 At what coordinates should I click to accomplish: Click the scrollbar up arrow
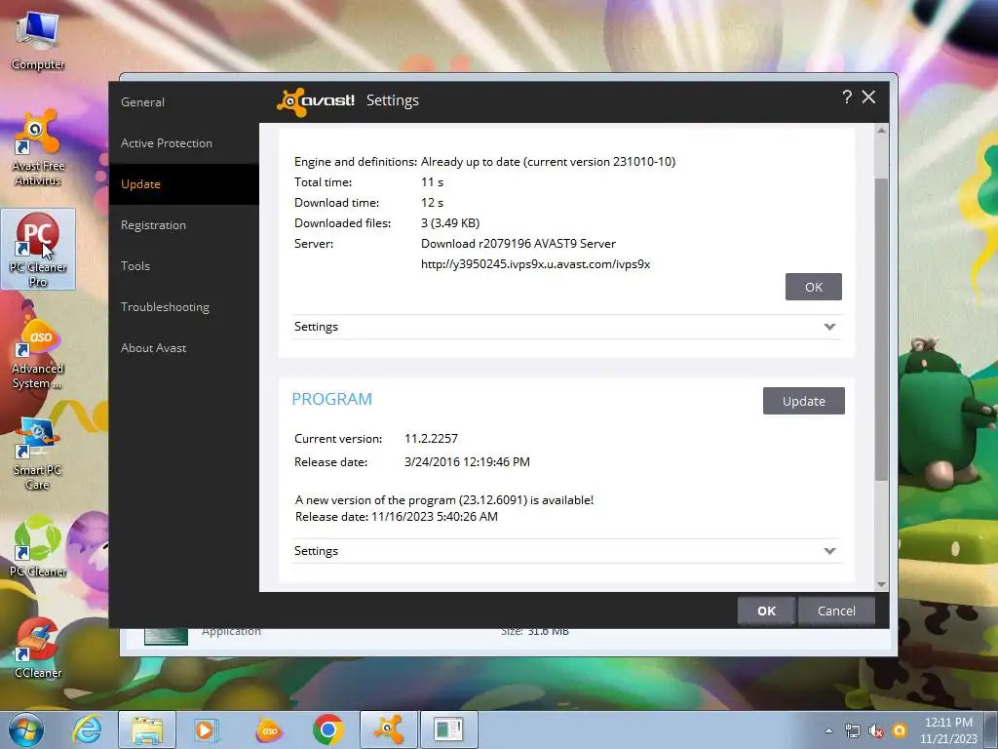(x=881, y=131)
